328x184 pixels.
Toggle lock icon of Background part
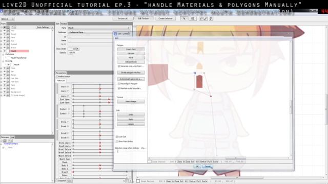pyautogui.click(x=8, y=92)
